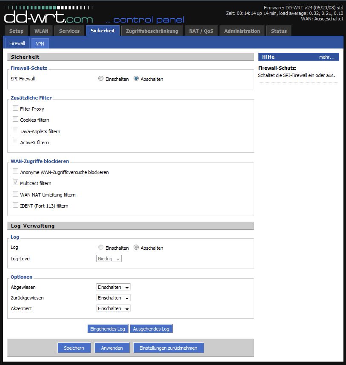The image size is (346, 365).
Task: Switch to the WLAN tab
Action: tap(41, 31)
